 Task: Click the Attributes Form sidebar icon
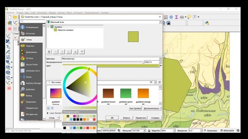tap(22, 71)
